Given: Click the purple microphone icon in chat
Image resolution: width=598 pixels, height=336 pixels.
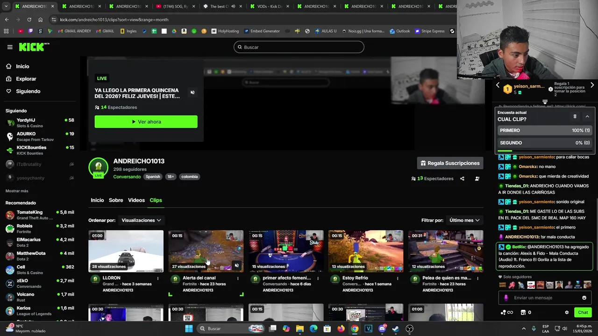Looking at the screenshot, I should click(x=506, y=298).
